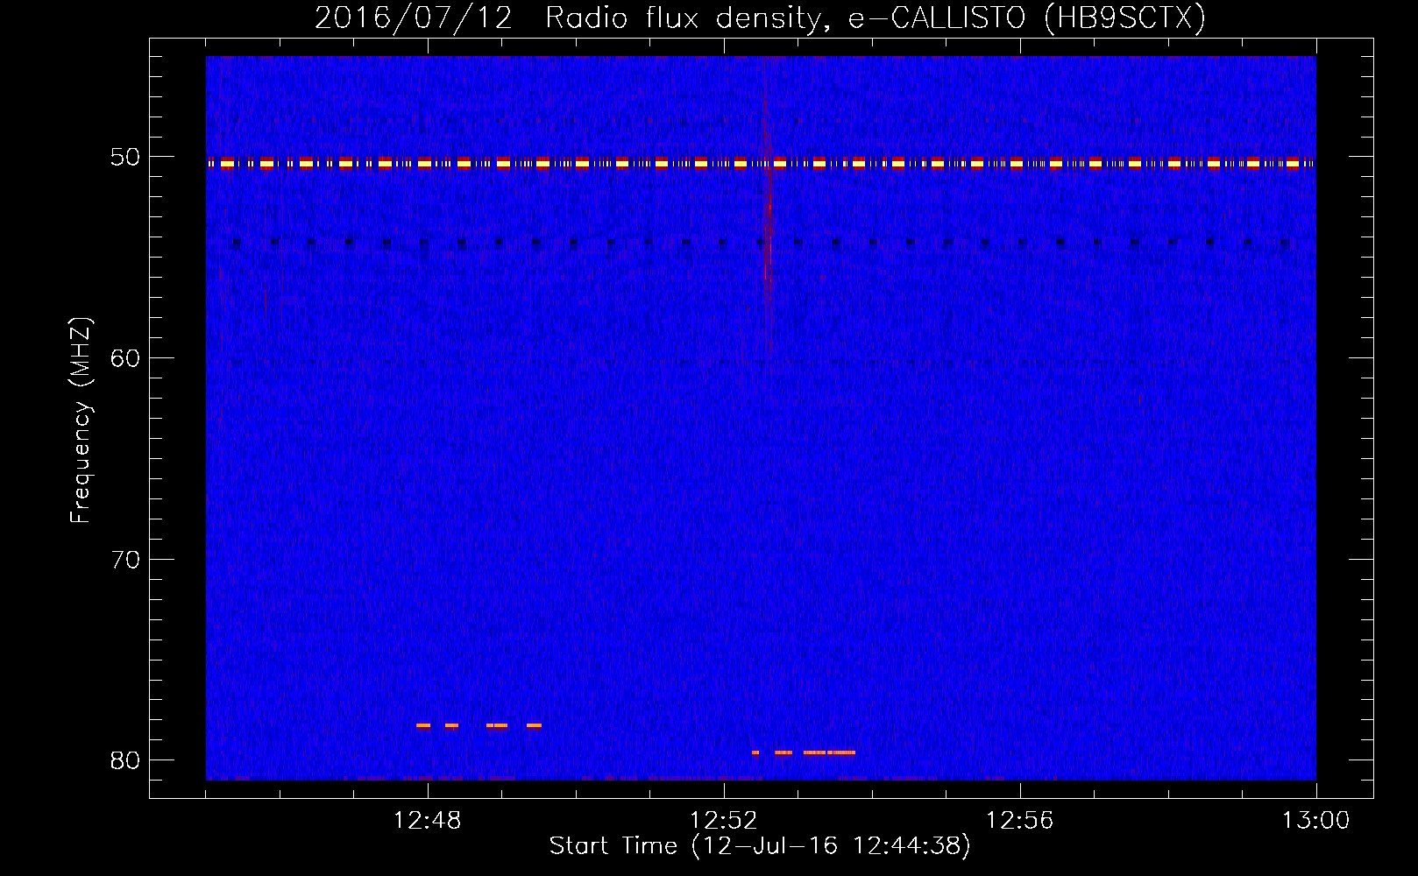1418x876 pixels.
Task: Click the orange dashed signal near 12:48 at 78 MHz
Action: pos(479,725)
